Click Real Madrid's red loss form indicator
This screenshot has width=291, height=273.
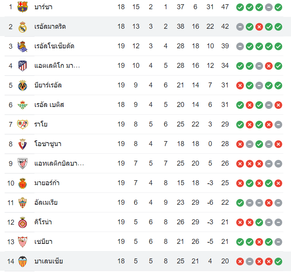tap(259, 26)
